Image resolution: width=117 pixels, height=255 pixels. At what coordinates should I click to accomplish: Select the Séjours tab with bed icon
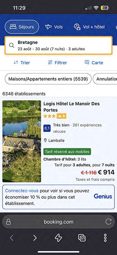pos(22,27)
